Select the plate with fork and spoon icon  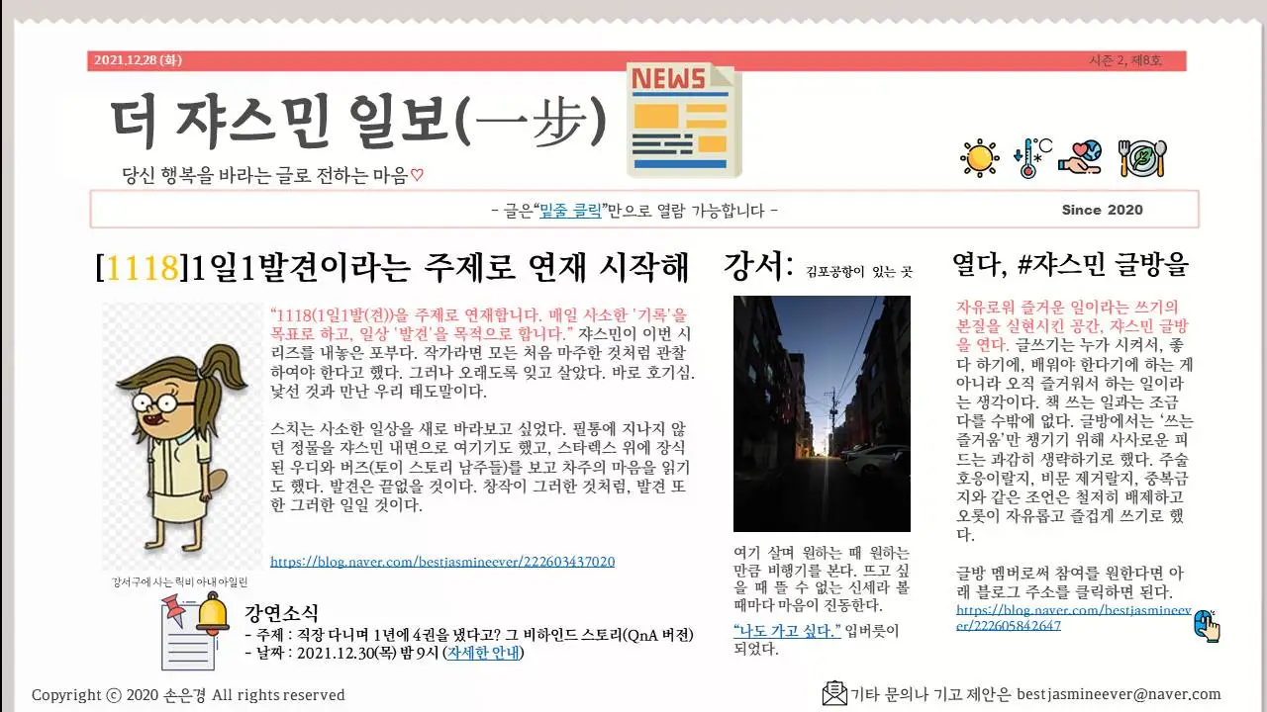coord(1142,156)
